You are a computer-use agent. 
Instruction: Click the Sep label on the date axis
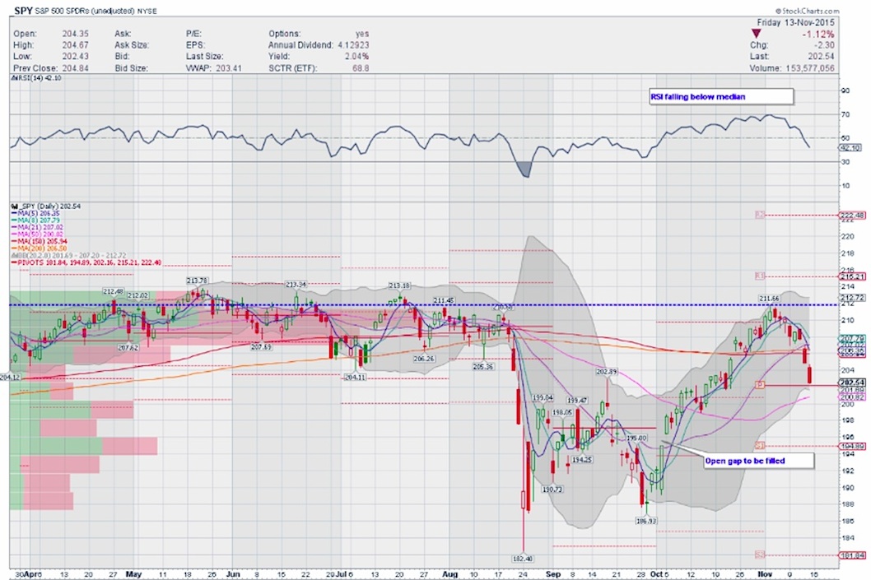click(552, 574)
